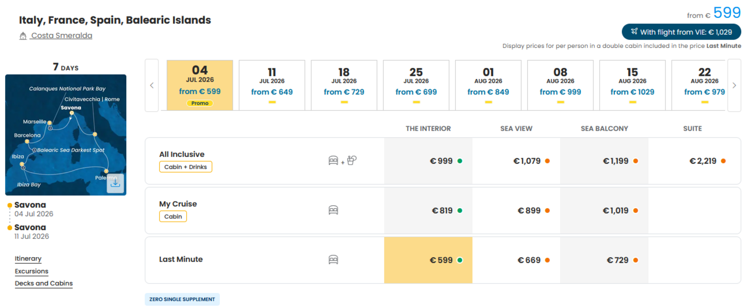Open the Decks and Cabins link
This screenshot has height=308, width=743.
44,283
